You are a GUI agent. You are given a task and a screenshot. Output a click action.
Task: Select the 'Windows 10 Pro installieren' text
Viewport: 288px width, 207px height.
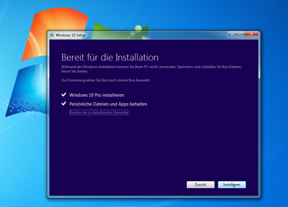point(97,95)
